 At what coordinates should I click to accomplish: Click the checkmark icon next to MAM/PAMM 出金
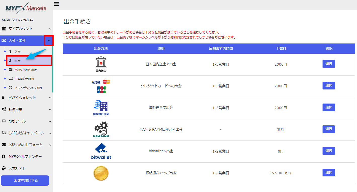11,70
